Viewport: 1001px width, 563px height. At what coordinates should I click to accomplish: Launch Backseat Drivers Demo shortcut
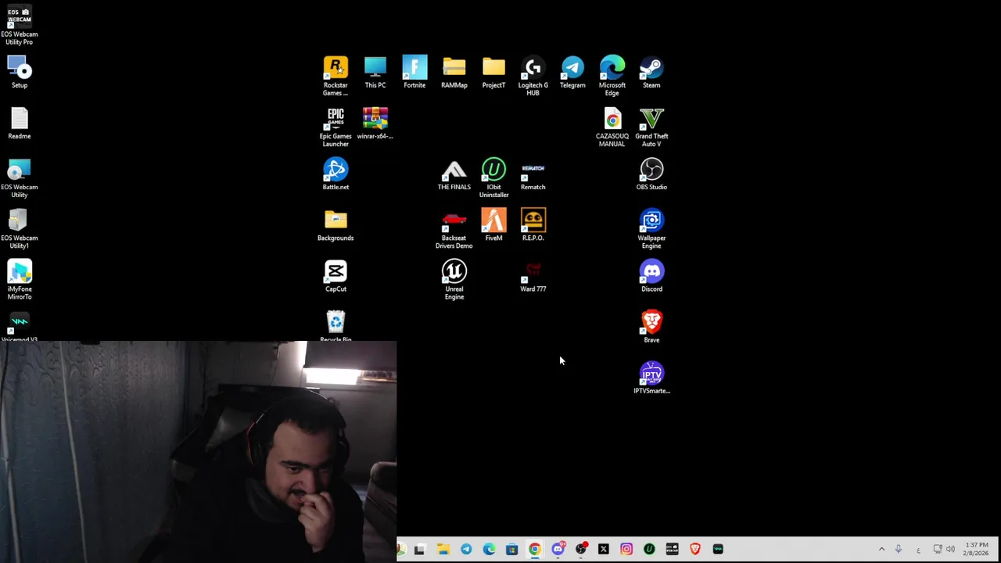click(454, 228)
